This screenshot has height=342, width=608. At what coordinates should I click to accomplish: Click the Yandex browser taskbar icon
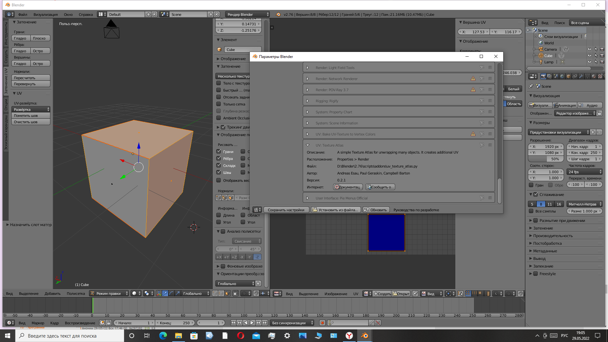(x=349, y=336)
